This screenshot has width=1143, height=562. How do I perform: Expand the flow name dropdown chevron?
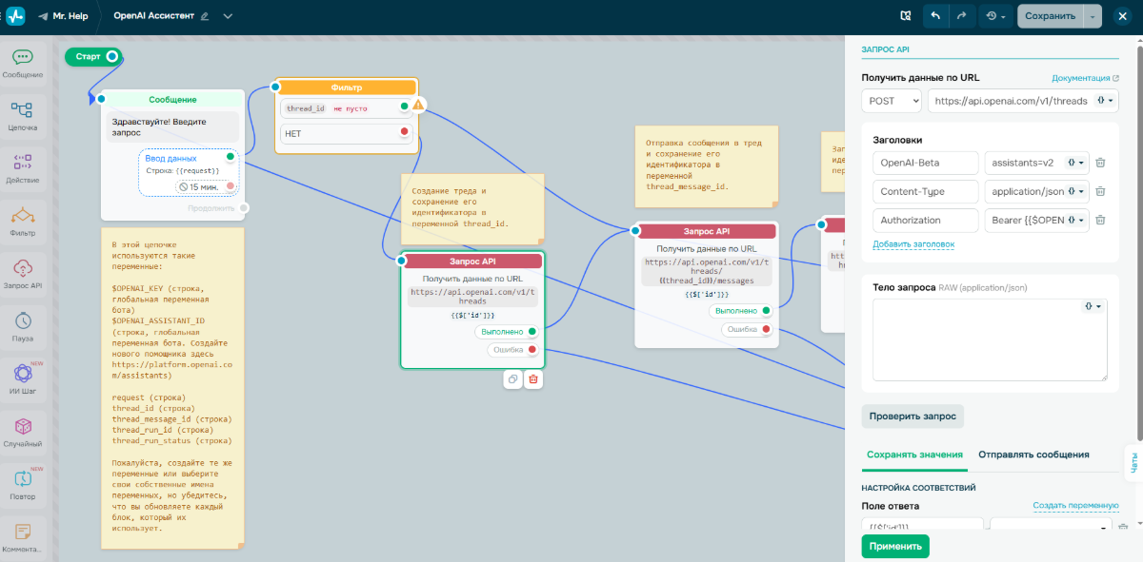tap(228, 16)
